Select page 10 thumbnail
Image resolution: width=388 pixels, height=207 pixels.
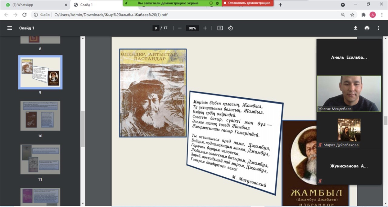tap(40, 116)
